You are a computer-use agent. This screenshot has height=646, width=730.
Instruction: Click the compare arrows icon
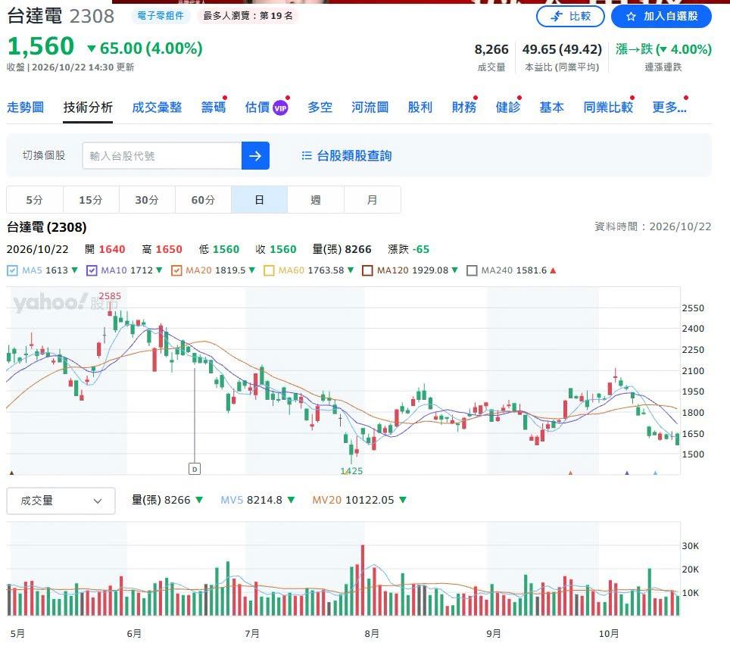click(x=557, y=17)
